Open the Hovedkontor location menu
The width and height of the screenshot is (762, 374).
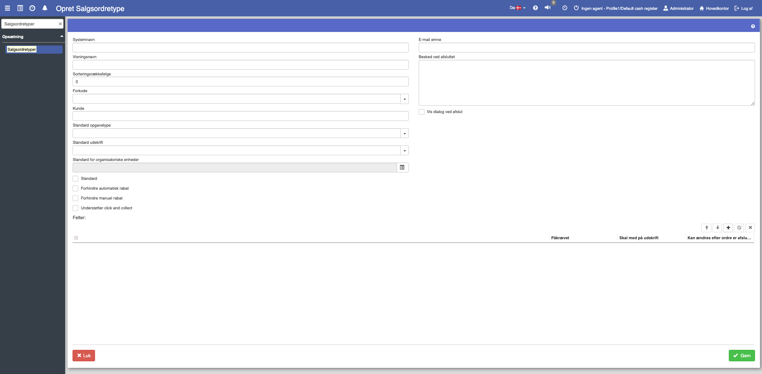(714, 8)
